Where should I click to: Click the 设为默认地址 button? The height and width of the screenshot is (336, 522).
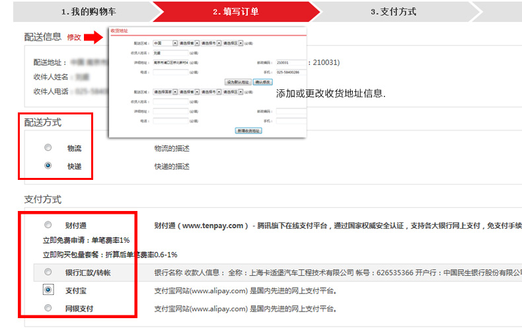pos(238,82)
